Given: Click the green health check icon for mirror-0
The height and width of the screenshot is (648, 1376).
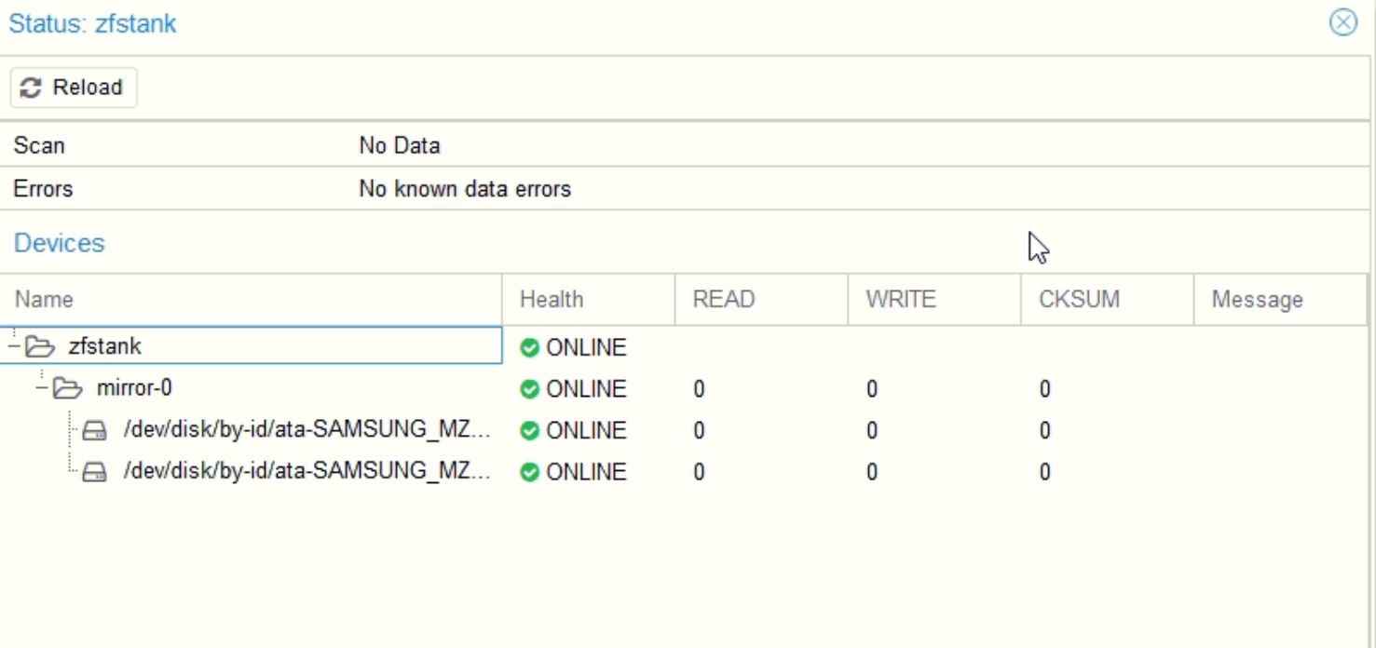Looking at the screenshot, I should [529, 389].
